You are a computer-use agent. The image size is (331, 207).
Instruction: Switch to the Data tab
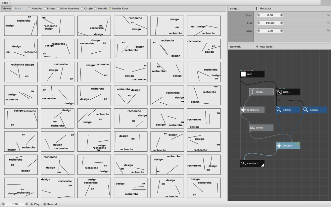(x=18, y=9)
